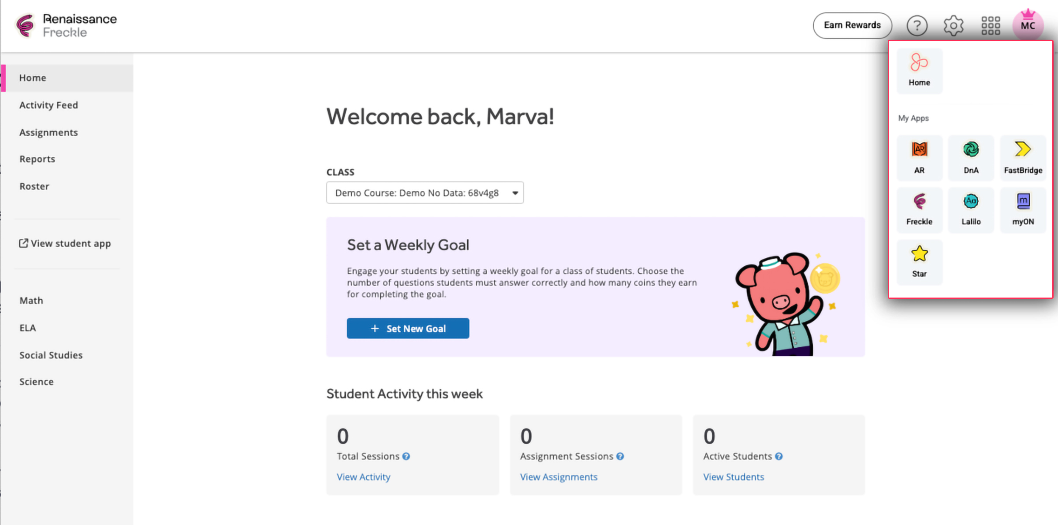The height and width of the screenshot is (525, 1058).
Task: Click the app grid launcher icon
Action: [x=991, y=25]
